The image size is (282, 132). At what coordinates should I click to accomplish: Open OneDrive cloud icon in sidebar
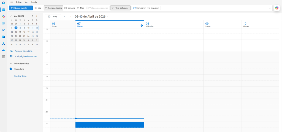(3, 50)
